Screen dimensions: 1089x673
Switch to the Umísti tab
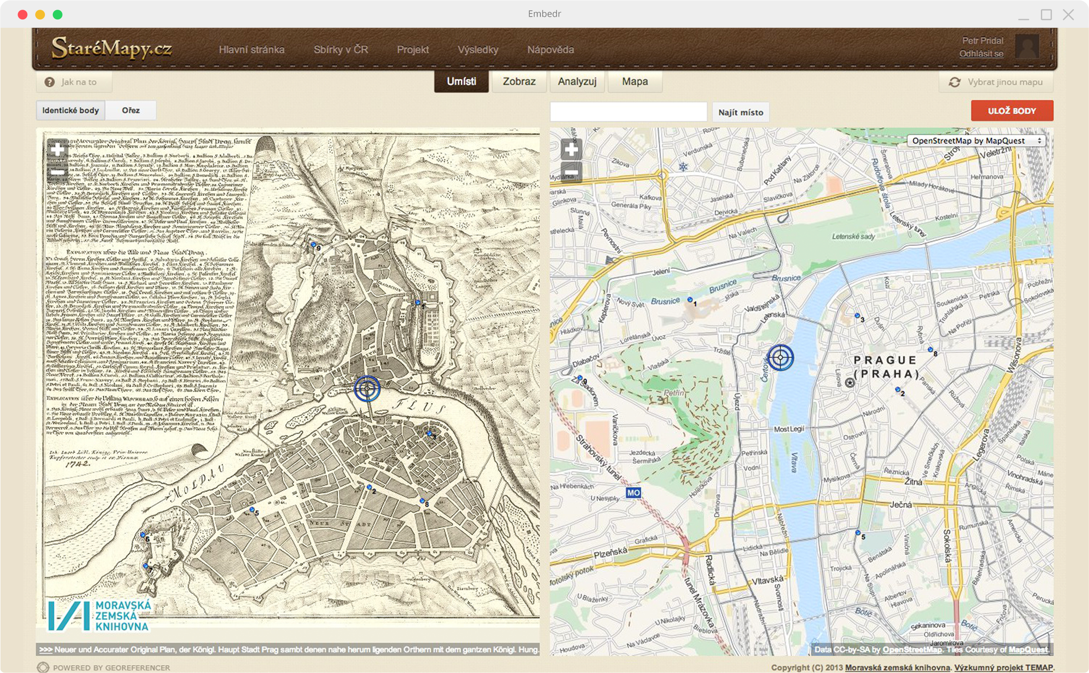point(461,81)
